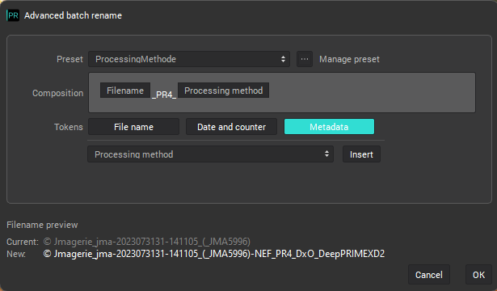Cancel the batch rename dialog
Screen dimensions: 497x291
(429, 275)
